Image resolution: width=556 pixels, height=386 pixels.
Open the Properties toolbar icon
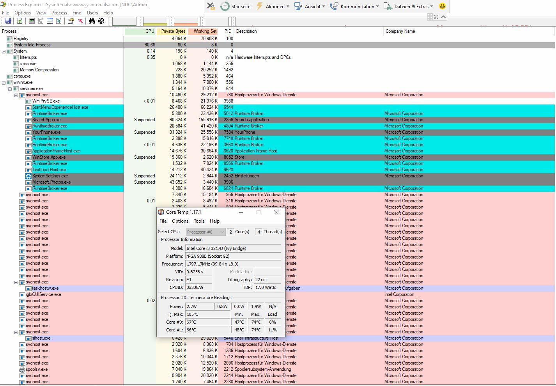point(71,21)
